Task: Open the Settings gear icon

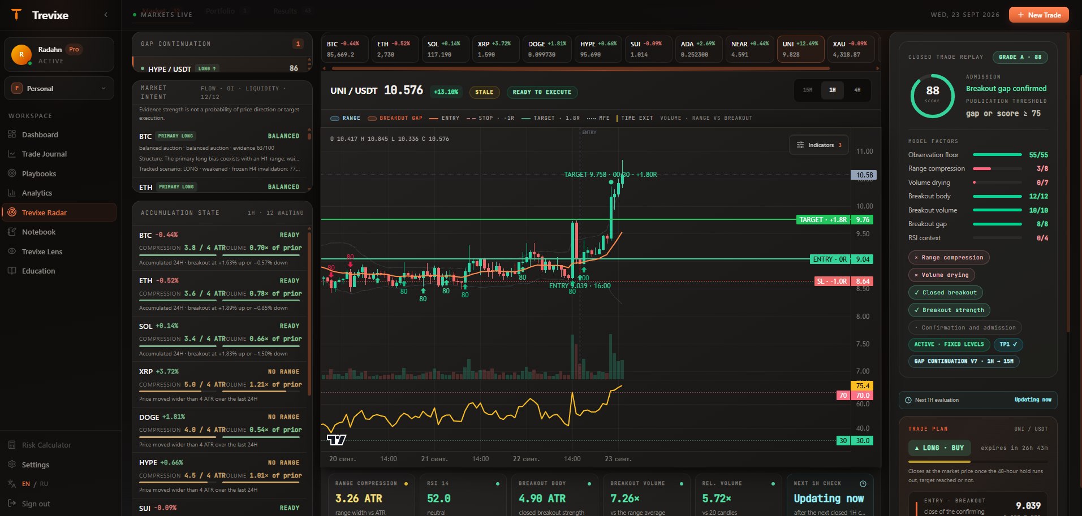Action: pyautogui.click(x=12, y=465)
